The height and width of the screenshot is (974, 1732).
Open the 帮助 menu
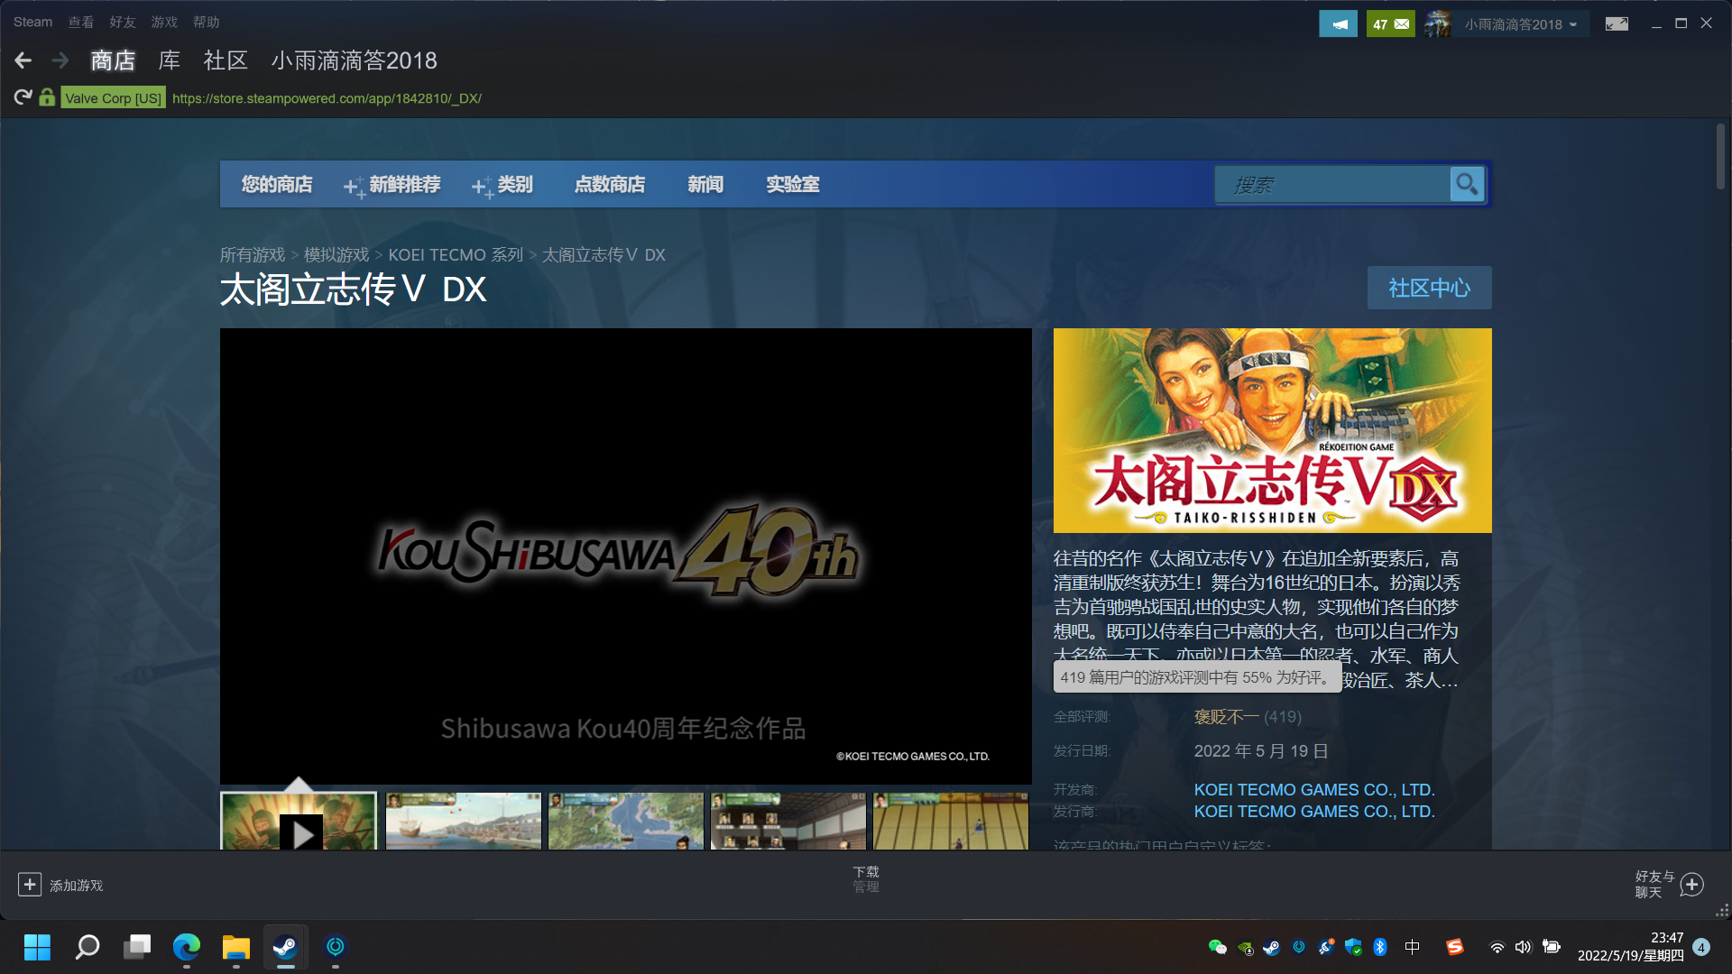(207, 22)
